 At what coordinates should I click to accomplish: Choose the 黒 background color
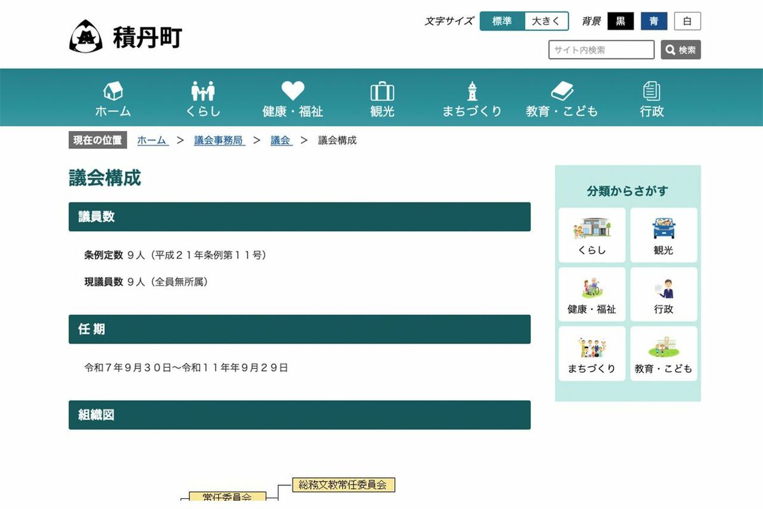621,21
